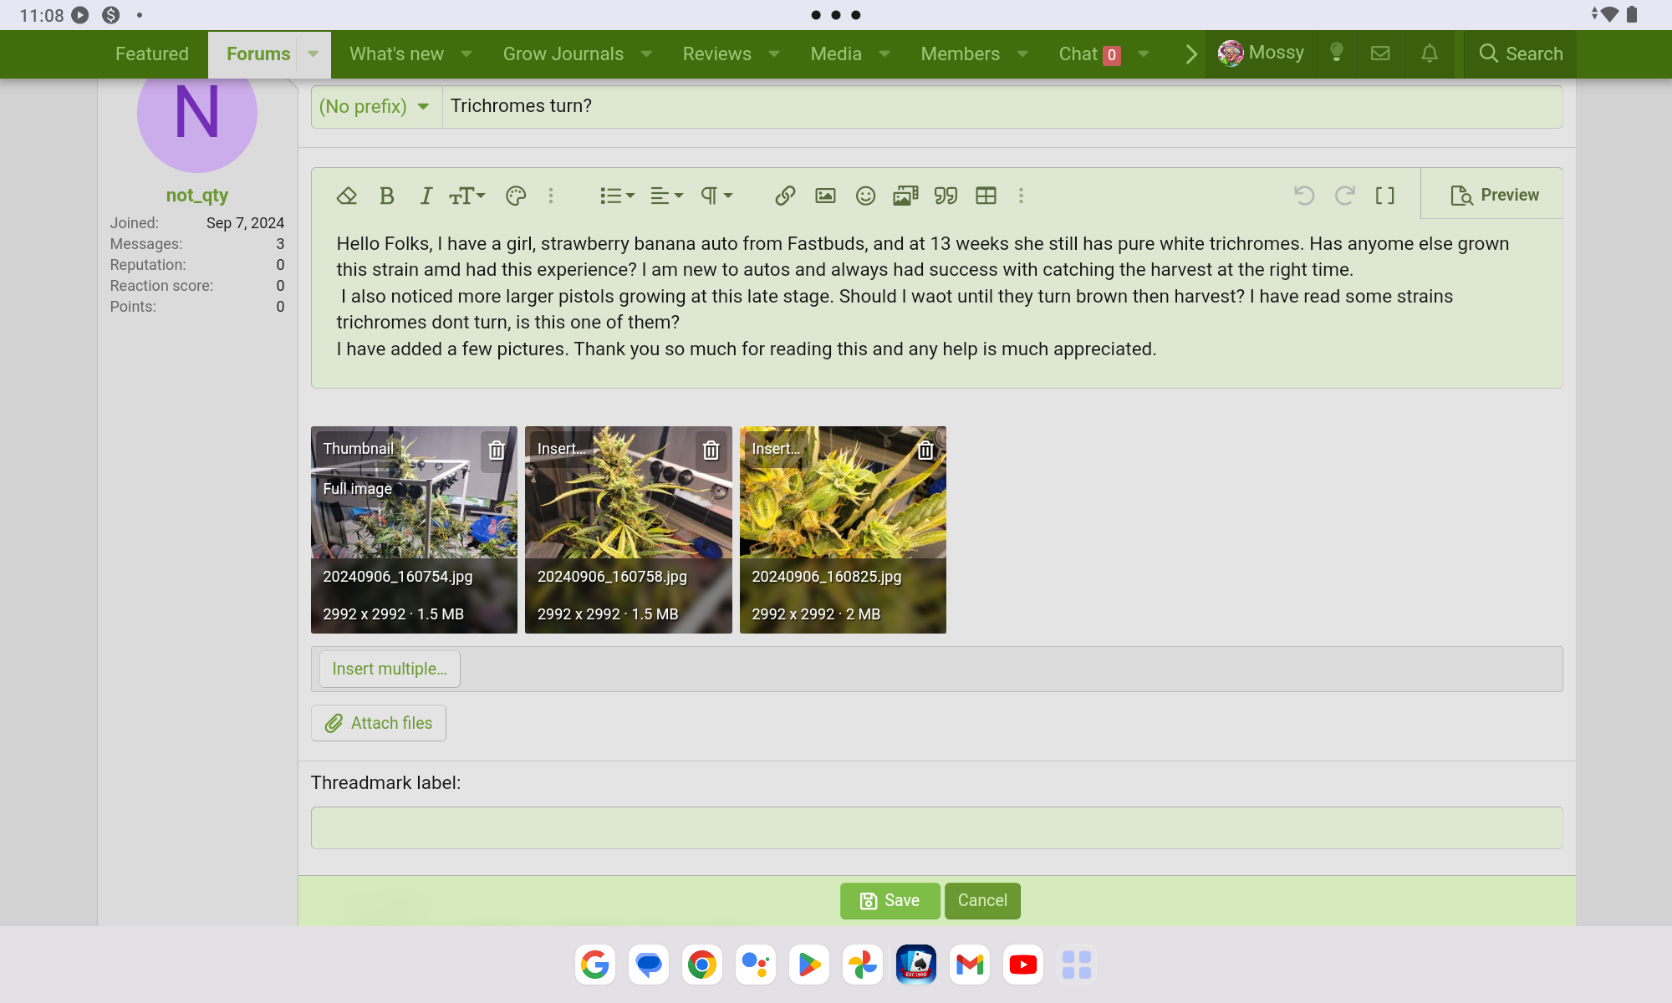Open the media gallery embed icon
Screen dimensions: 1672x1003
(x=905, y=196)
